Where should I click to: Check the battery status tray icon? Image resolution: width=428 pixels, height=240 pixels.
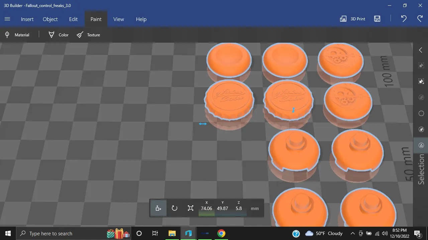pyautogui.click(x=369, y=233)
